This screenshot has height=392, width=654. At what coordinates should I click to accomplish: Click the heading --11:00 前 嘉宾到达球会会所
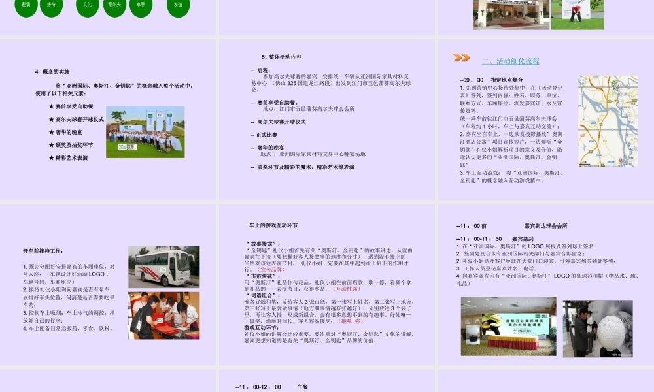pos(512,226)
